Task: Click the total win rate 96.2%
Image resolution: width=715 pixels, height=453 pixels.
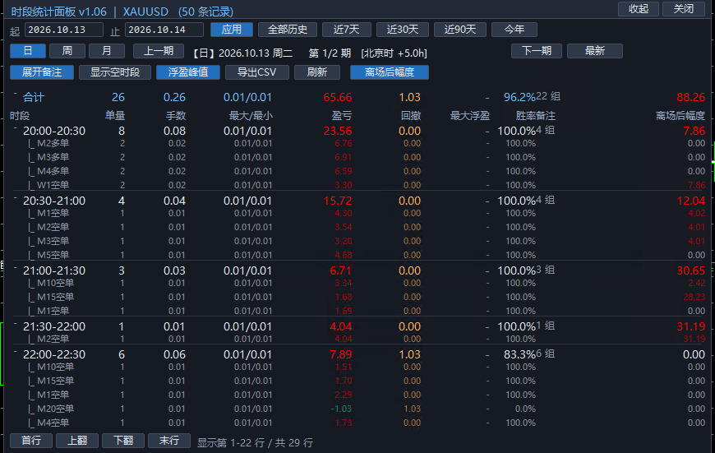Action: (x=519, y=97)
